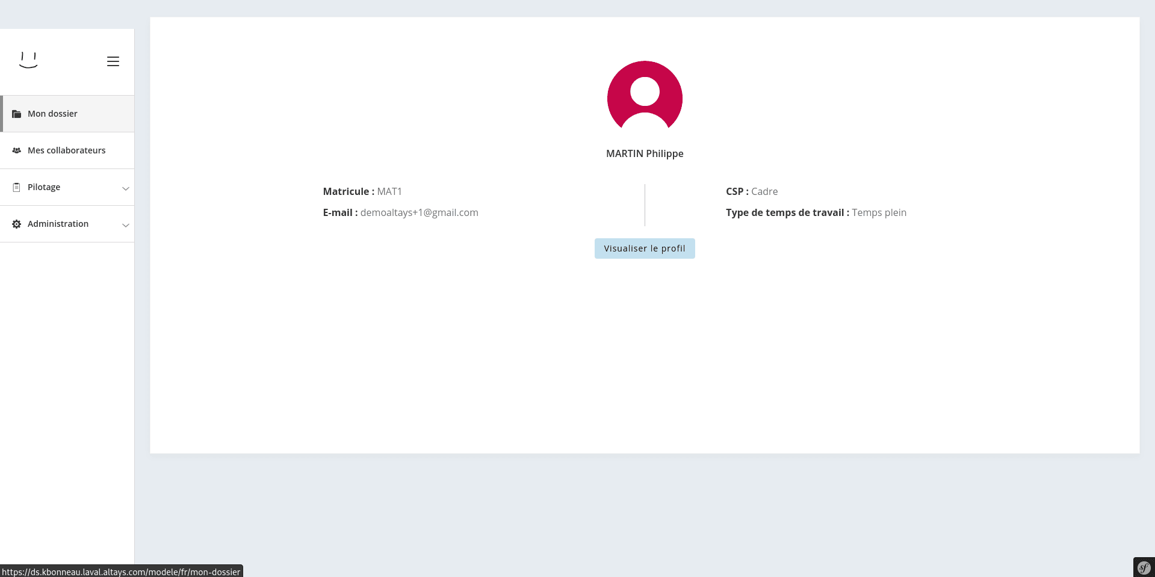Click the Matricule value MAT1

pos(389,191)
